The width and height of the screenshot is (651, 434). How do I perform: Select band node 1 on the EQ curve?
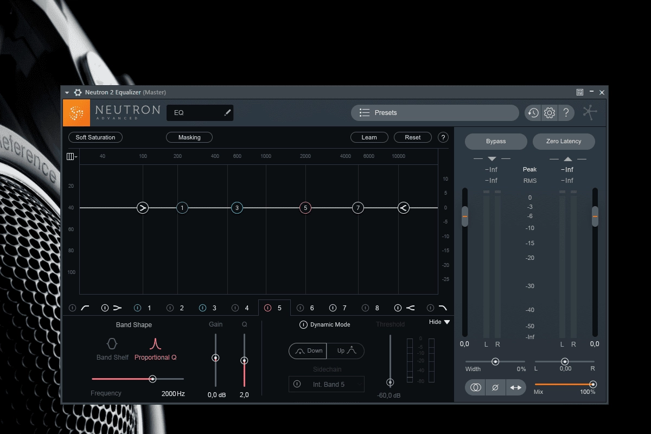(x=182, y=208)
